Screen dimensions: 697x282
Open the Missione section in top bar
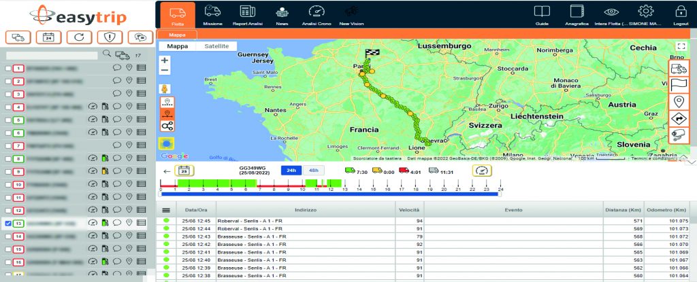click(212, 14)
